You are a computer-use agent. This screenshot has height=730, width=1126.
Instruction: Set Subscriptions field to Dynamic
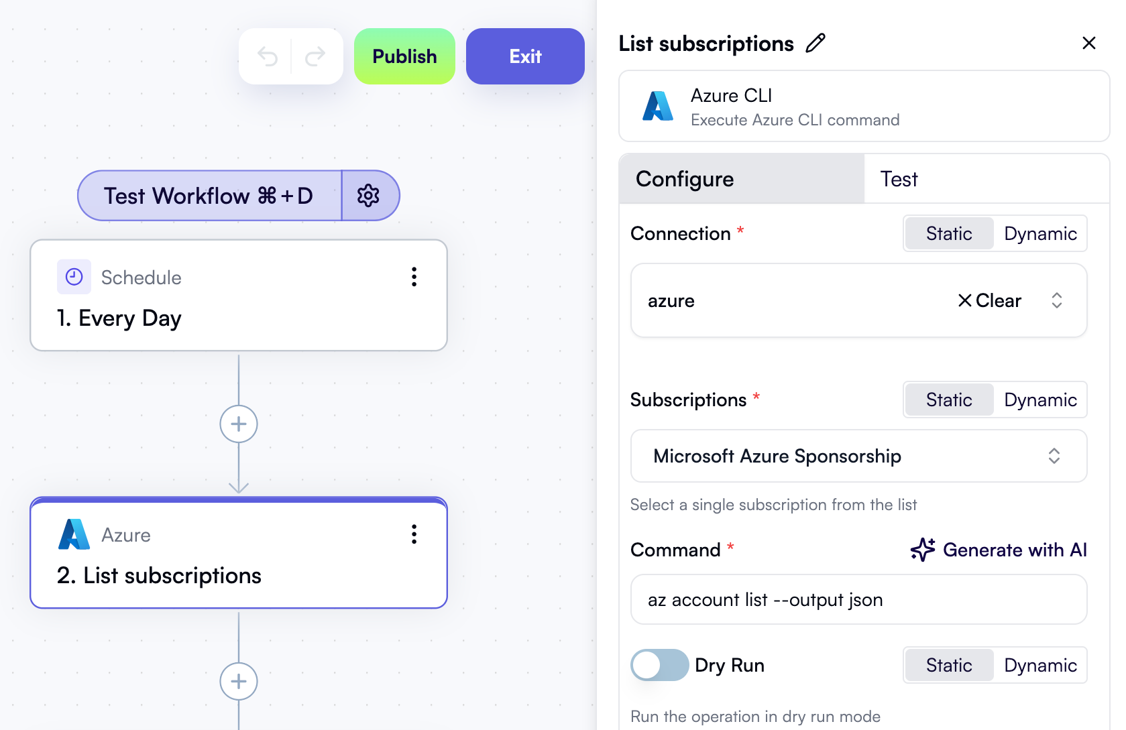click(1040, 400)
